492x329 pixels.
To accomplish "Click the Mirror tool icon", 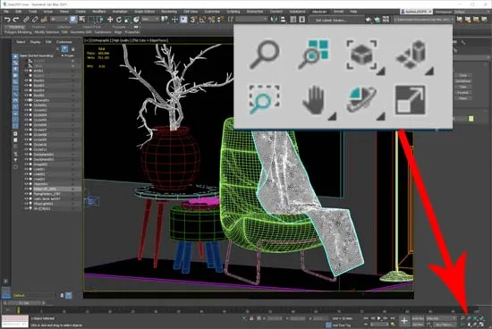I will point(274,20).
